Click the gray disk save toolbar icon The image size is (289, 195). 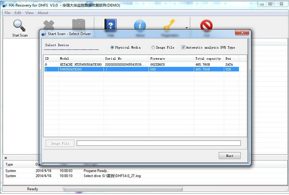[79, 24]
